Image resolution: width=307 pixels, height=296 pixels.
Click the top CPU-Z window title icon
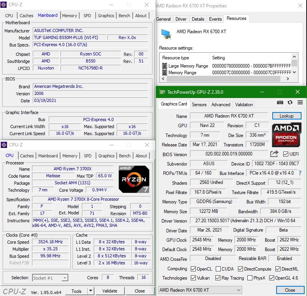(4, 5)
